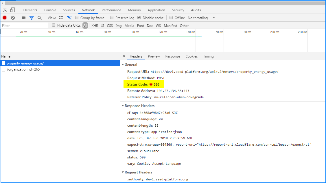The height and width of the screenshot is (183, 326).
Task: Enable Group by frame checkbox
Action: [x=77, y=18]
